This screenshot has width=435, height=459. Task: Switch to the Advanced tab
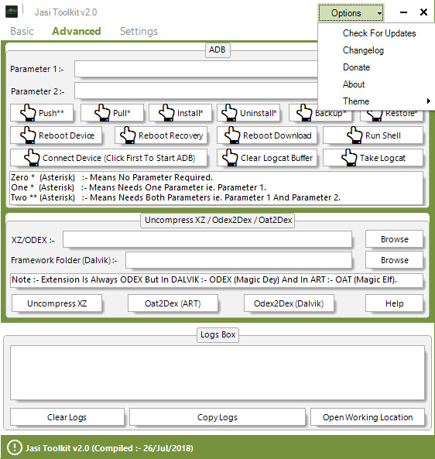(x=77, y=31)
